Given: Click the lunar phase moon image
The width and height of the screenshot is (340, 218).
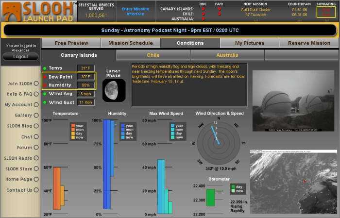Looking at the screenshot, I should [114, 90].
